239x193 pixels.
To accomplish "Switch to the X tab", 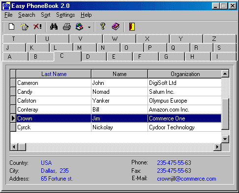I will click(153, 39).
